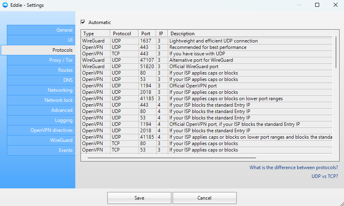Select WireGuard UDP port 1637 row
Screen dimensions: 344x206
(207, 41)
